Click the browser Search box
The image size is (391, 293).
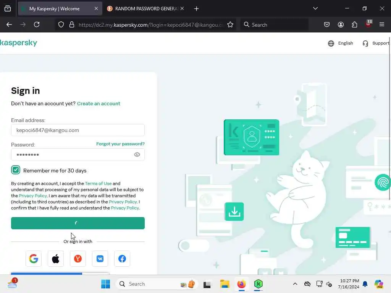point(274,25)
